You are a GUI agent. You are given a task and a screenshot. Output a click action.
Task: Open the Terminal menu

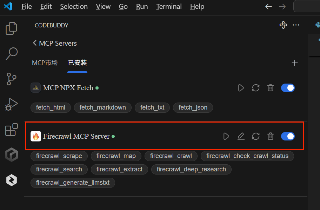[169, 7]
